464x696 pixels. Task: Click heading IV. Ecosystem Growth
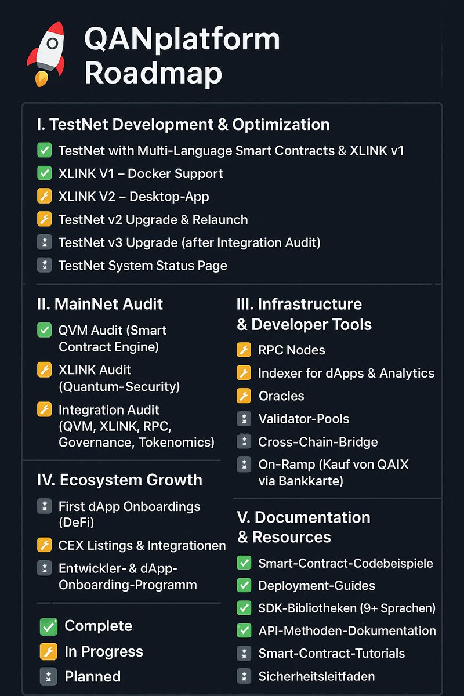(x=119, y=480)
